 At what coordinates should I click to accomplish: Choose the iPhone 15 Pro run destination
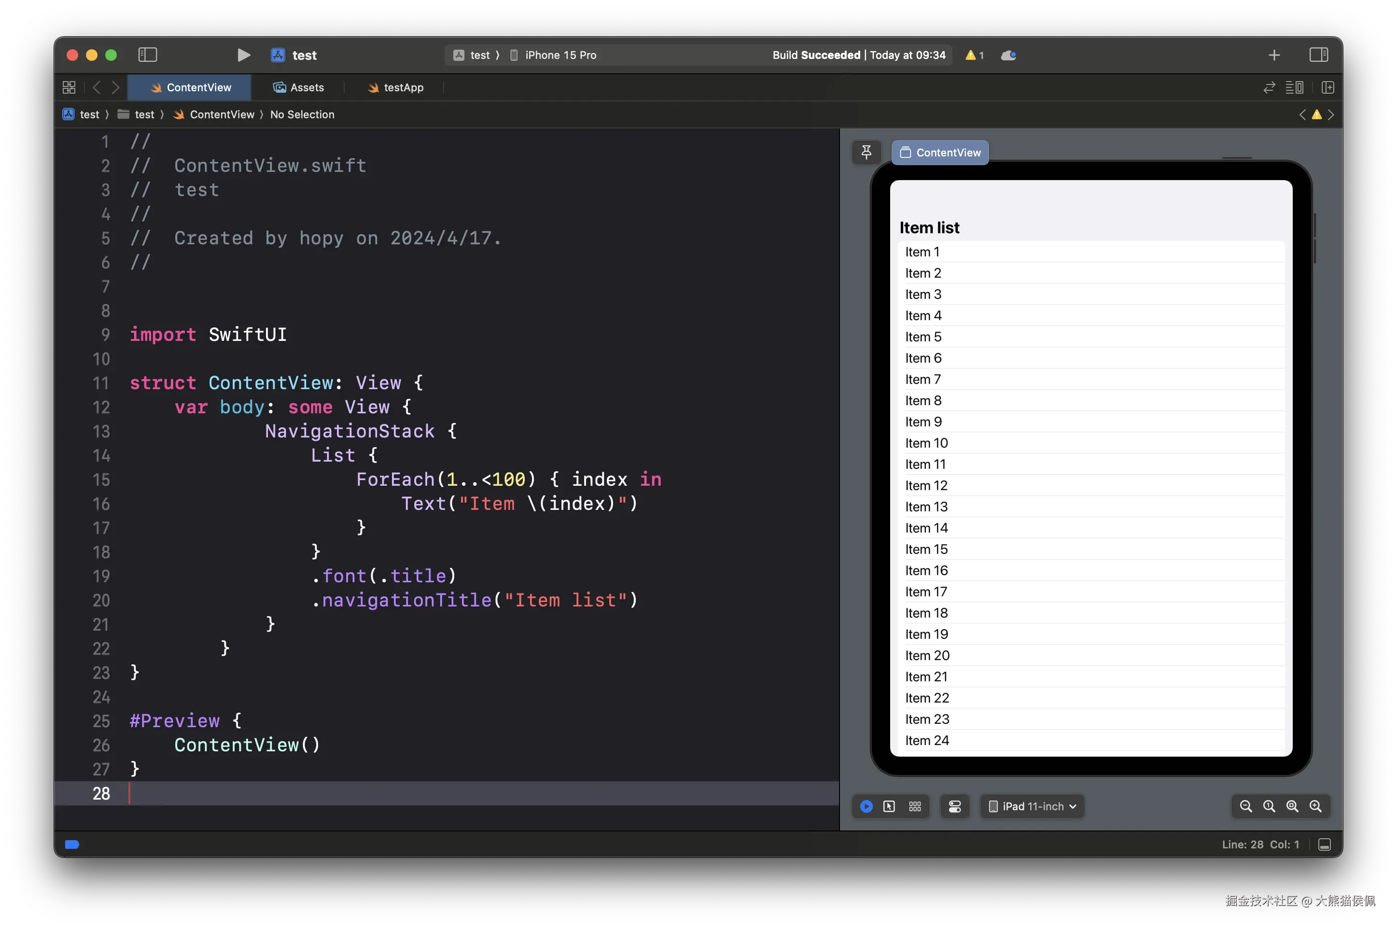559,55
